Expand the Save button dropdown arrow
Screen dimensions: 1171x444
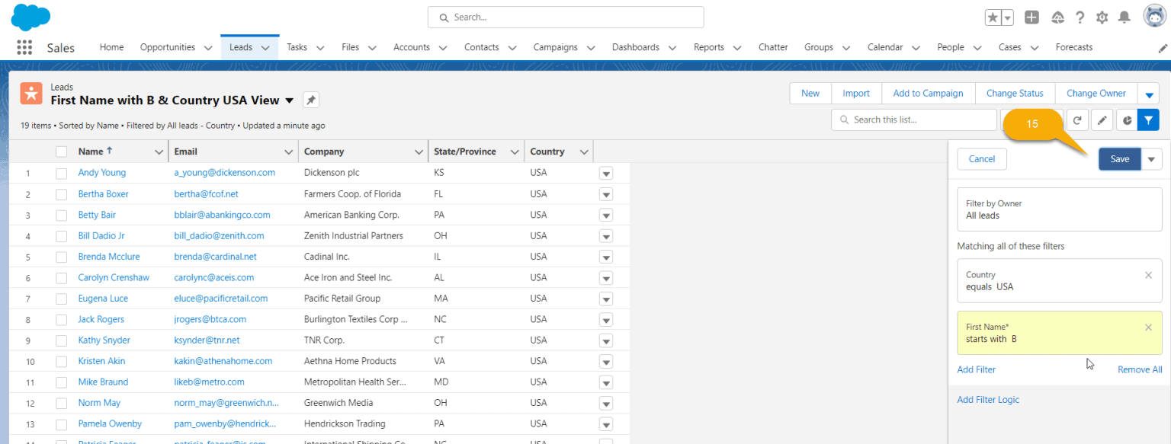click(x=1151, y=158)
